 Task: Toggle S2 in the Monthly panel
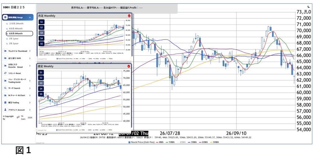pyautogui.click(x=41, y=27)
